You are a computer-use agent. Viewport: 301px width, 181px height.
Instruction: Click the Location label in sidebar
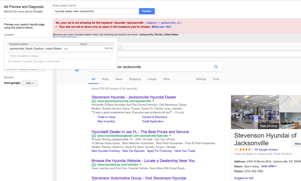coord(9,35)
